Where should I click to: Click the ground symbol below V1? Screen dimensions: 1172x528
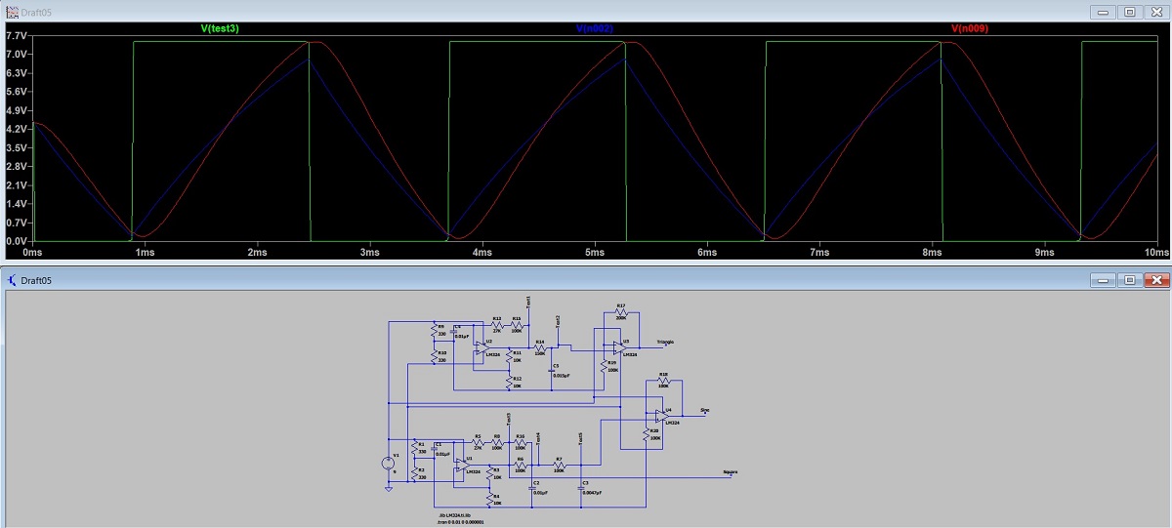[389, 488]
